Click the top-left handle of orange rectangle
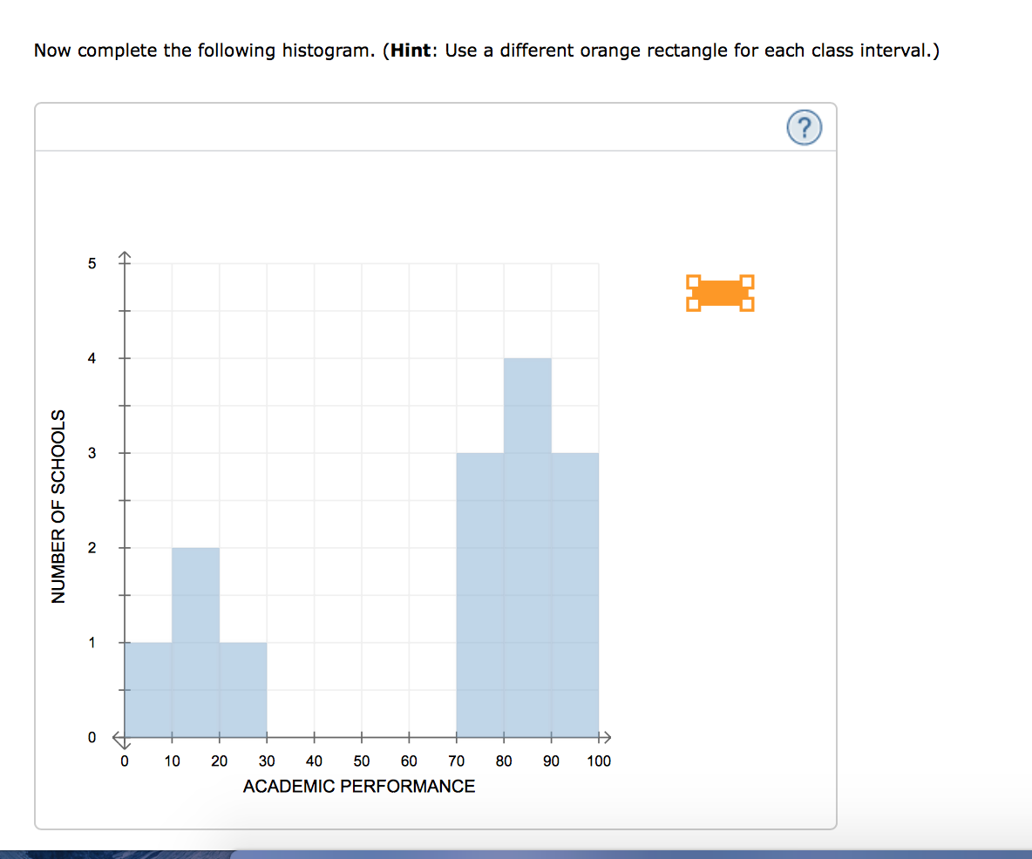 (693, 281)
